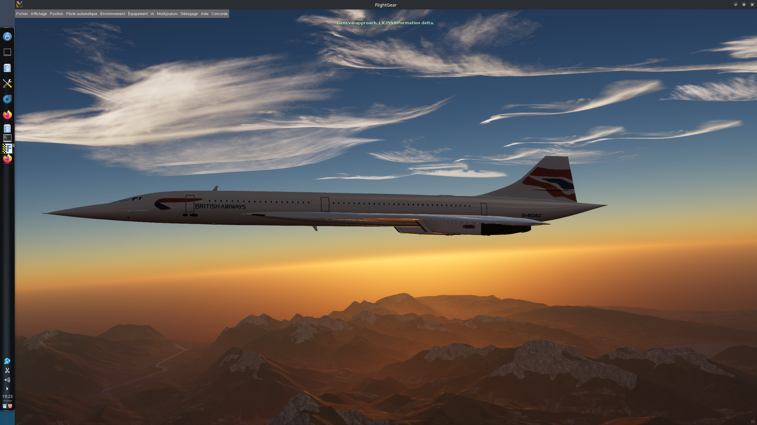This screenshot has height=425, width=757.
Task: Launch the wrench-and-screwdriver system tools icon
Action: 7,84
